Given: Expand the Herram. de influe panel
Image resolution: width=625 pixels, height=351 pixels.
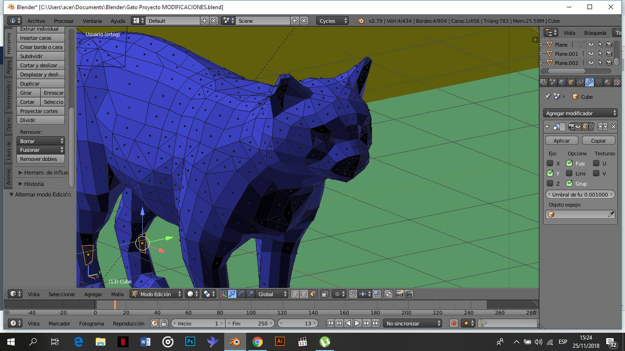Looking at the screenshot, I should (x=43, y=172).
